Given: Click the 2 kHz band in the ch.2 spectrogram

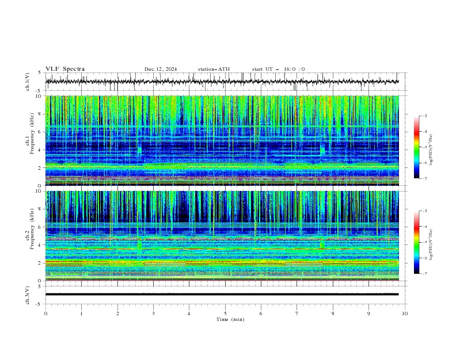Looking at the screenshot, I should point(222,263).
